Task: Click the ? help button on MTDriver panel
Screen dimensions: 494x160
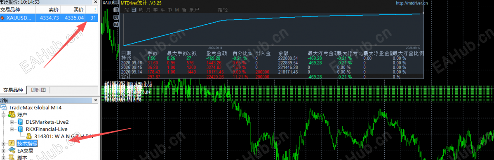Action: pyautogui.click(x=116, y=24)
